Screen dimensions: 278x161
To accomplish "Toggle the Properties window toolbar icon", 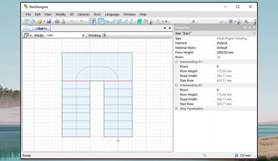I will pyautogui.click(x=93, y=21).
